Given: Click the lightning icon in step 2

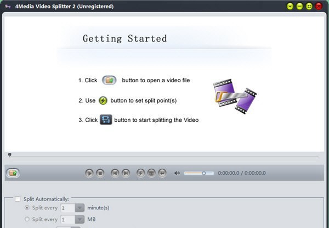Looking at the screenshot, I should pyautogui.click(x=103, y=100).
